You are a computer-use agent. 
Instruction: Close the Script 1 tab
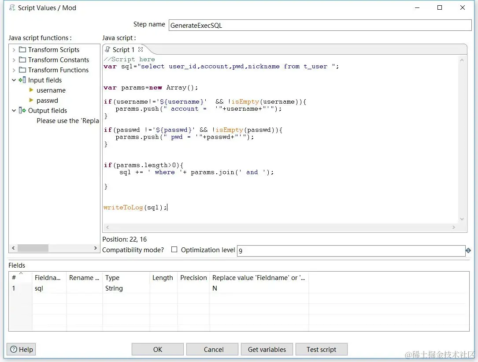tap(141, 49)
